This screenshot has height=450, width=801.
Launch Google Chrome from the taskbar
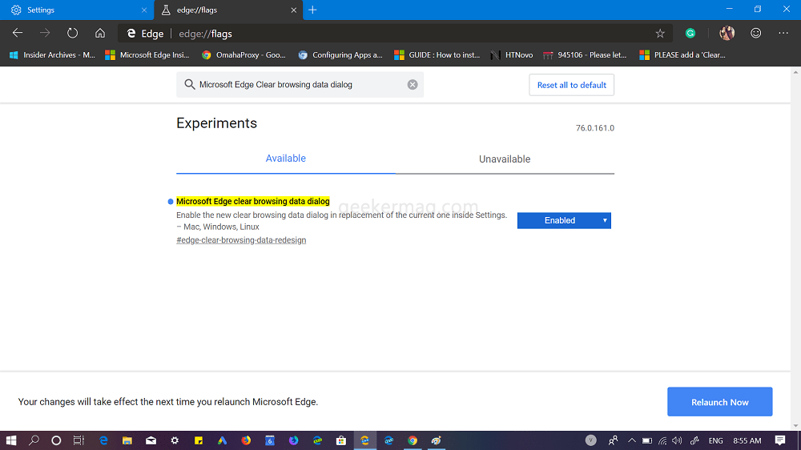click(x=413, y=440)
